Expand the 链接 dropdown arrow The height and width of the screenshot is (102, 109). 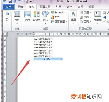click(73, 23)
